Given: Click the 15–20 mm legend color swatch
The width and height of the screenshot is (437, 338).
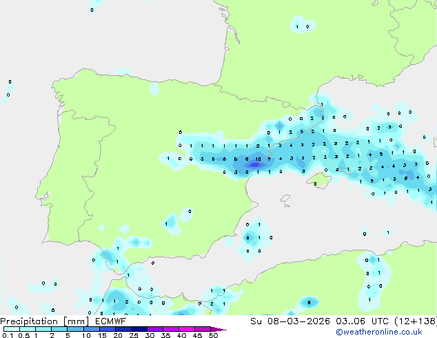Looking at the screenshot, I should (108, 329).
